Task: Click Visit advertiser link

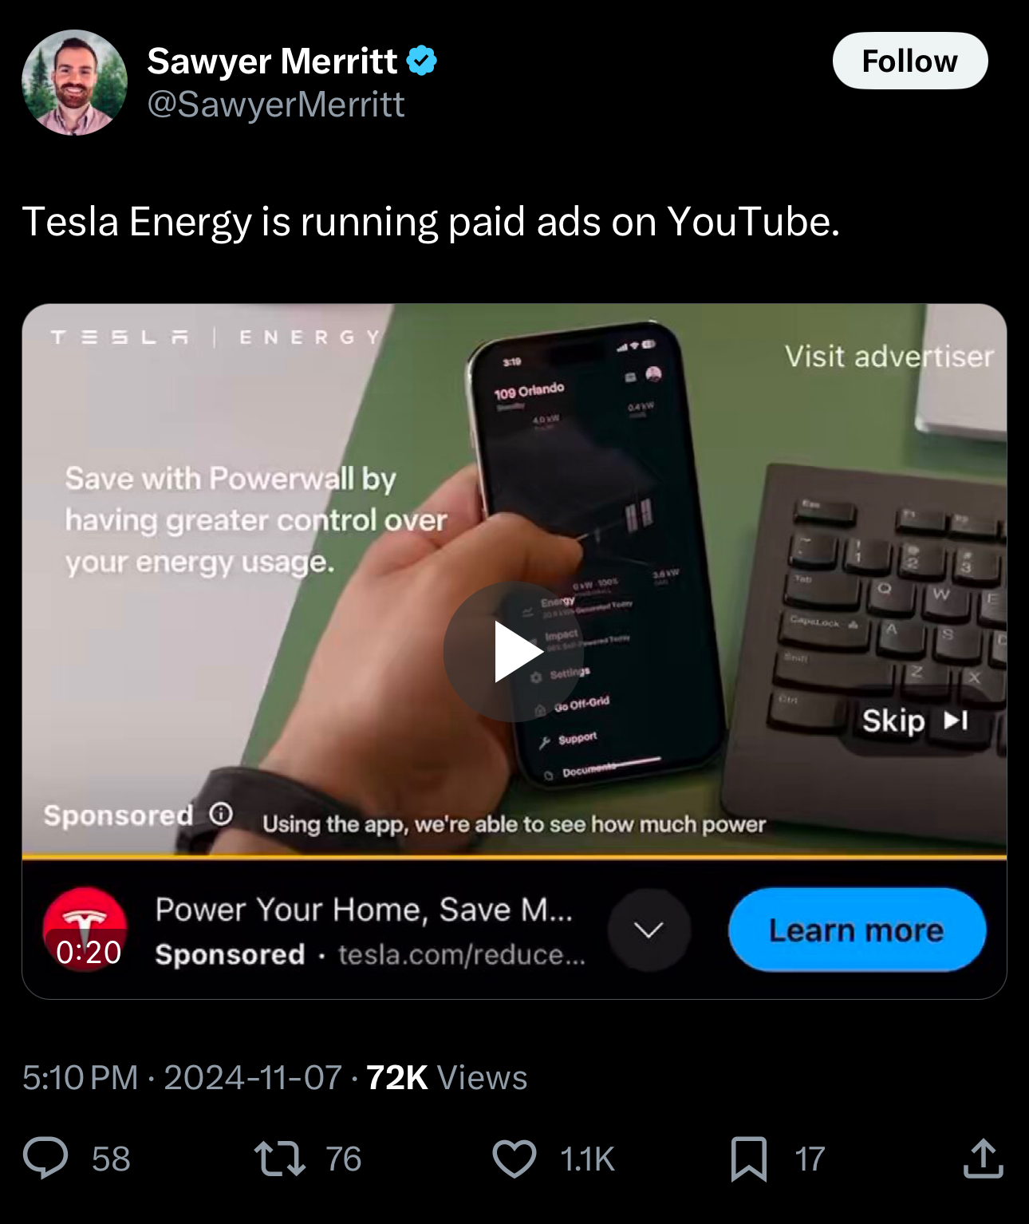Action: [x=889, y=356]
